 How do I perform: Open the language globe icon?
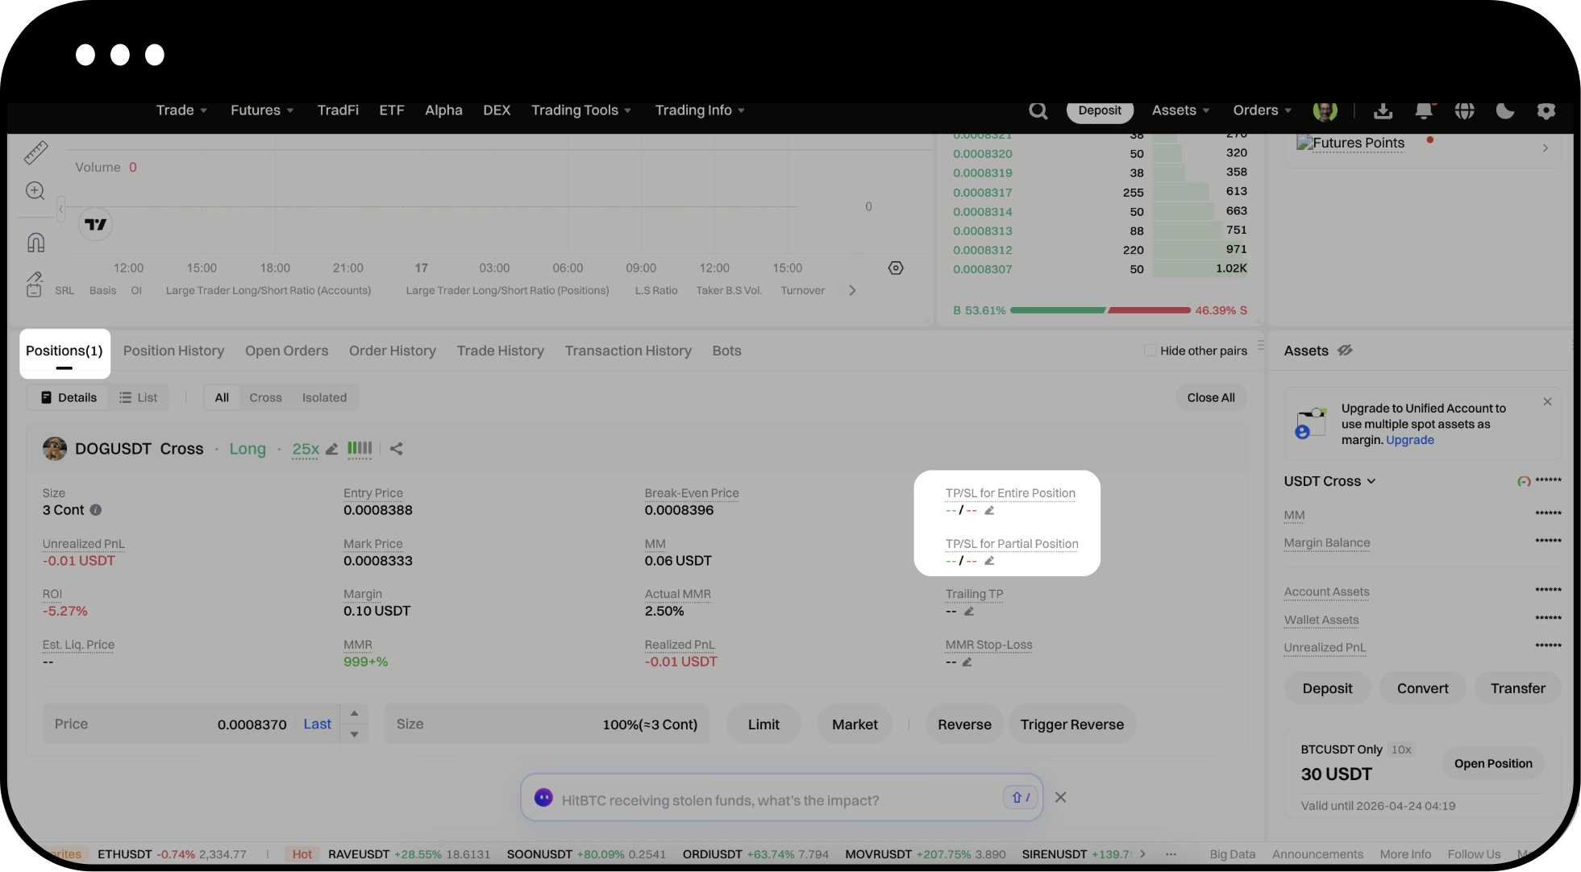click(x=1464, y=110)
